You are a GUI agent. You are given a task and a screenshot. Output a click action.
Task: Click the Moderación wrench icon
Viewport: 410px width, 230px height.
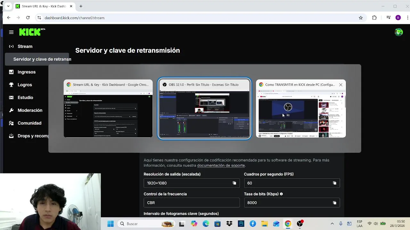click(x=11, y=110)
